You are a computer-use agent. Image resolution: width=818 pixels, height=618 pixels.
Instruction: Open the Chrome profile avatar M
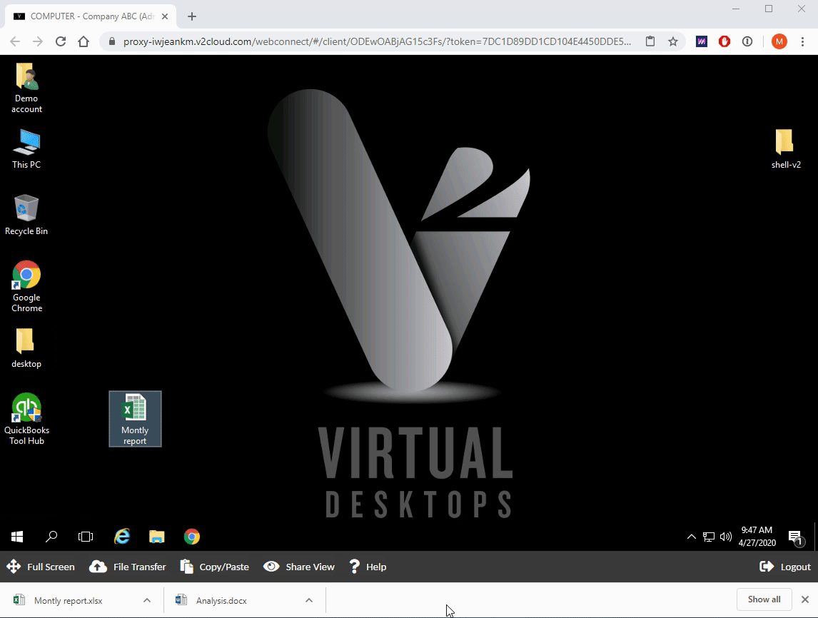779,41
